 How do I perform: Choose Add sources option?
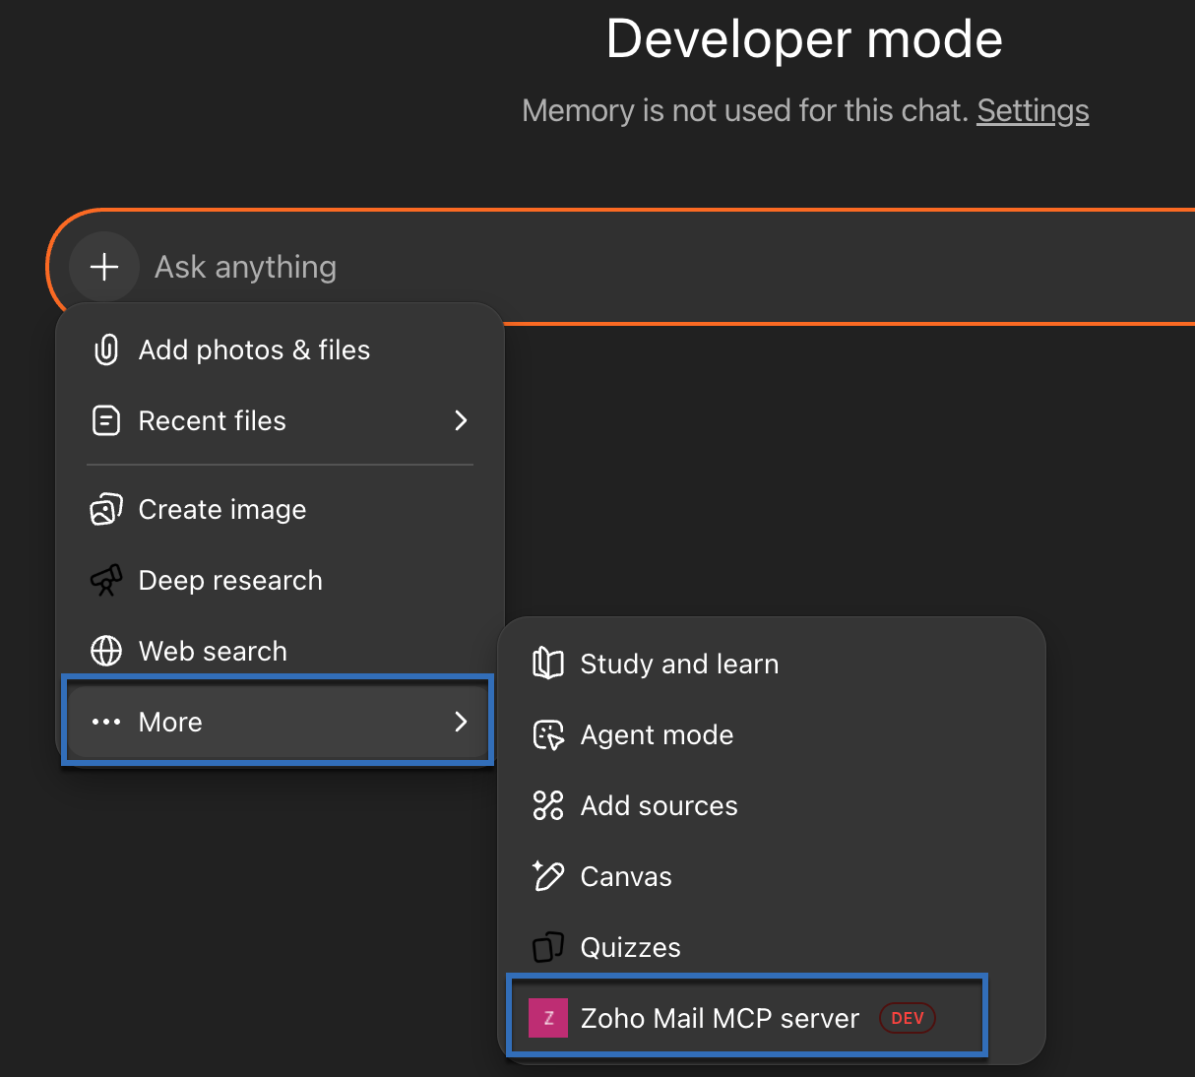click(772, 805)
